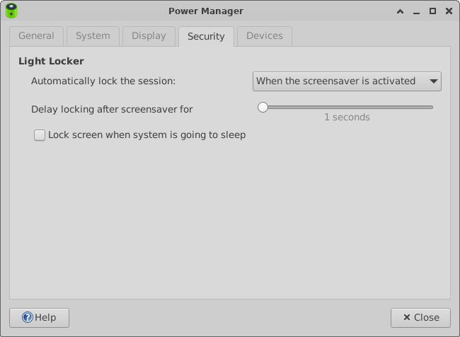Roll up window with the up-arrow icon
The height and width of the screenshot is (337, 460).
click(400, 11)
